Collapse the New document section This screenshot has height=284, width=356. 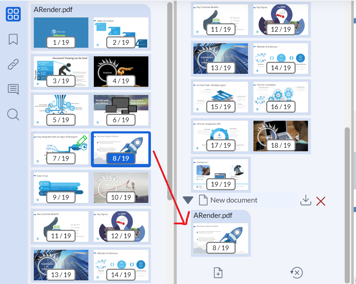click(x=188, y=200)
